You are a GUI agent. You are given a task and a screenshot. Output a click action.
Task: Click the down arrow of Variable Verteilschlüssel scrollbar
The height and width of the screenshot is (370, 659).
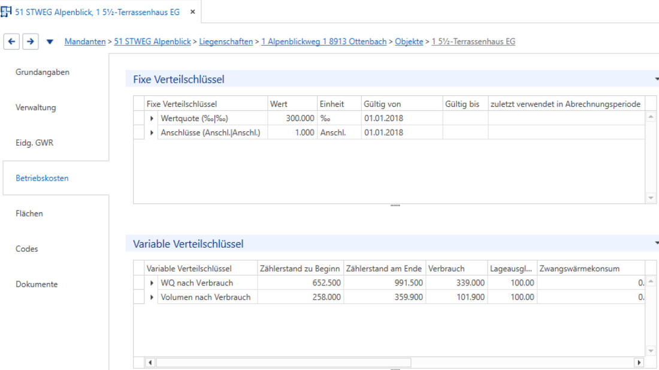(651, 351)
